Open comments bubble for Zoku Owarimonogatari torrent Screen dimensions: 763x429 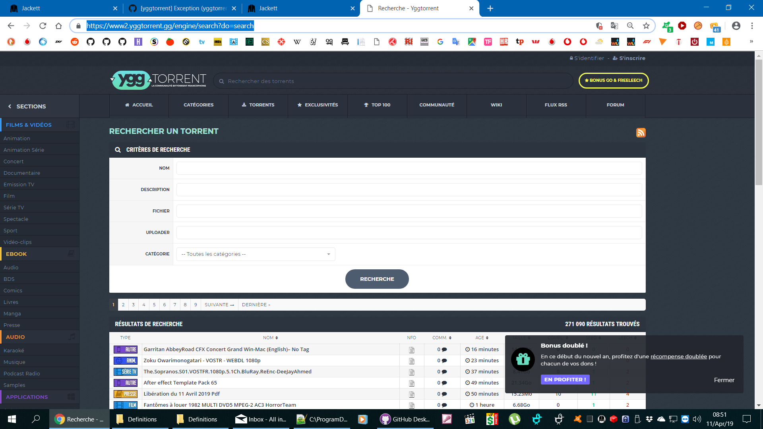click(444, 360)
